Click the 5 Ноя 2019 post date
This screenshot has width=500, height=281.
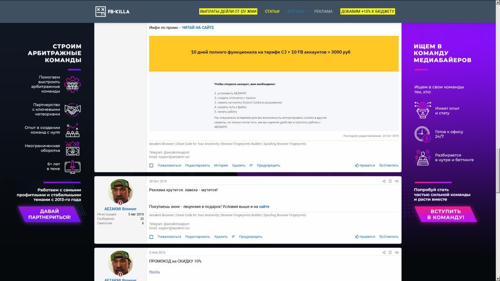point(157,253)
